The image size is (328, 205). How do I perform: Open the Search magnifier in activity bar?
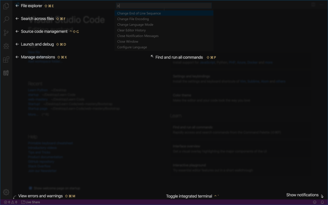(6, 19)
